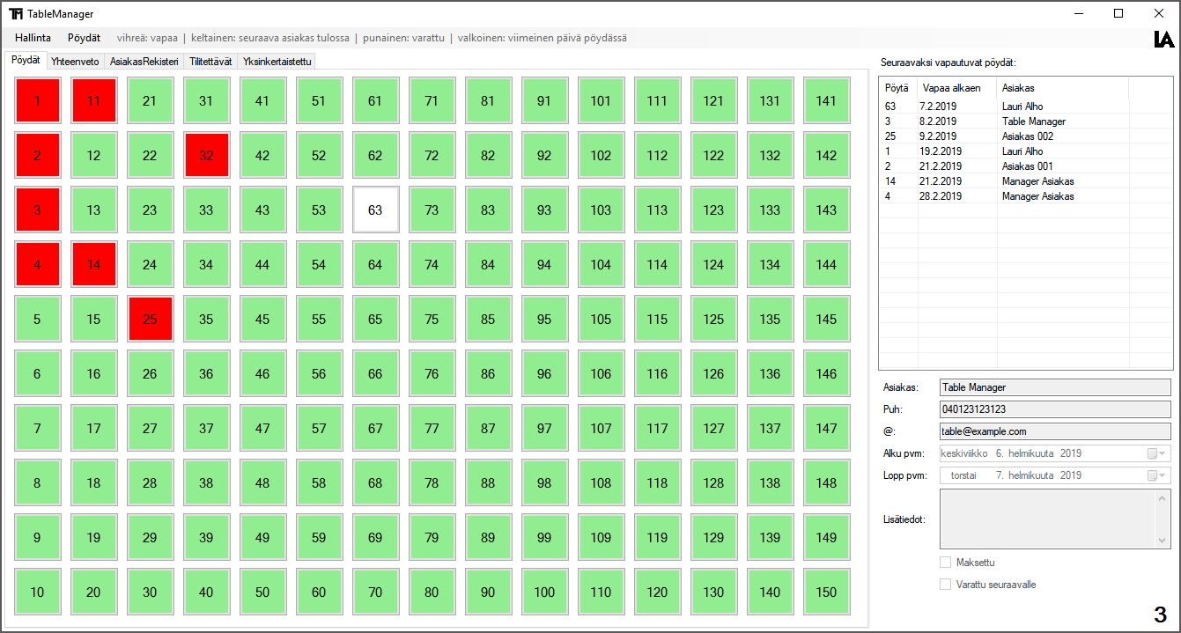
Task: Check the Varattu seuraavalle option
Action: pyautogui.click(x=945, y=584)
